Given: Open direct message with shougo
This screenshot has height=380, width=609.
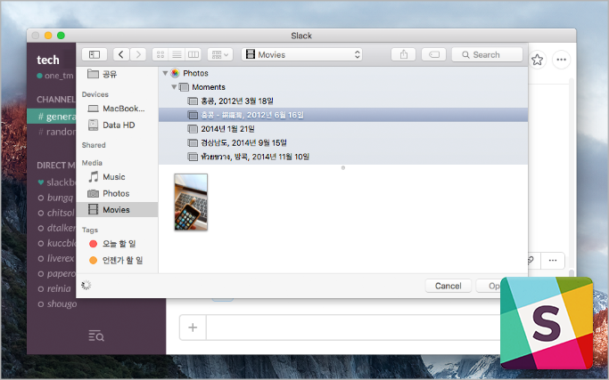Looking at the screenshot, I should pyautogui.click(x=57, y=303).
